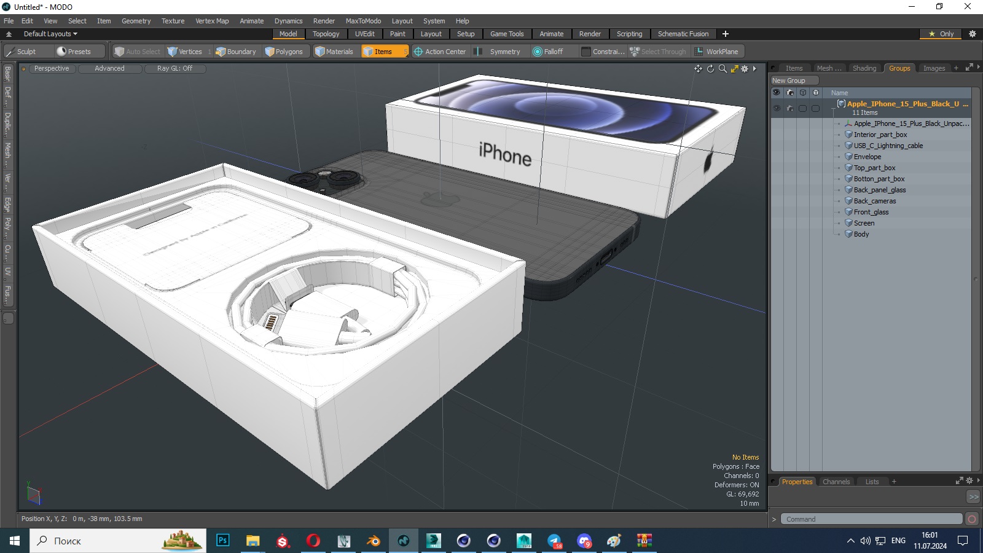Screen dimensions: 983x553
Task: Click the Telegram taskbar icon
Action: pos(554,541)
